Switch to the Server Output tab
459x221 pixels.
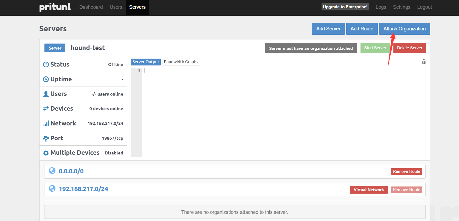tap(146, 62)
